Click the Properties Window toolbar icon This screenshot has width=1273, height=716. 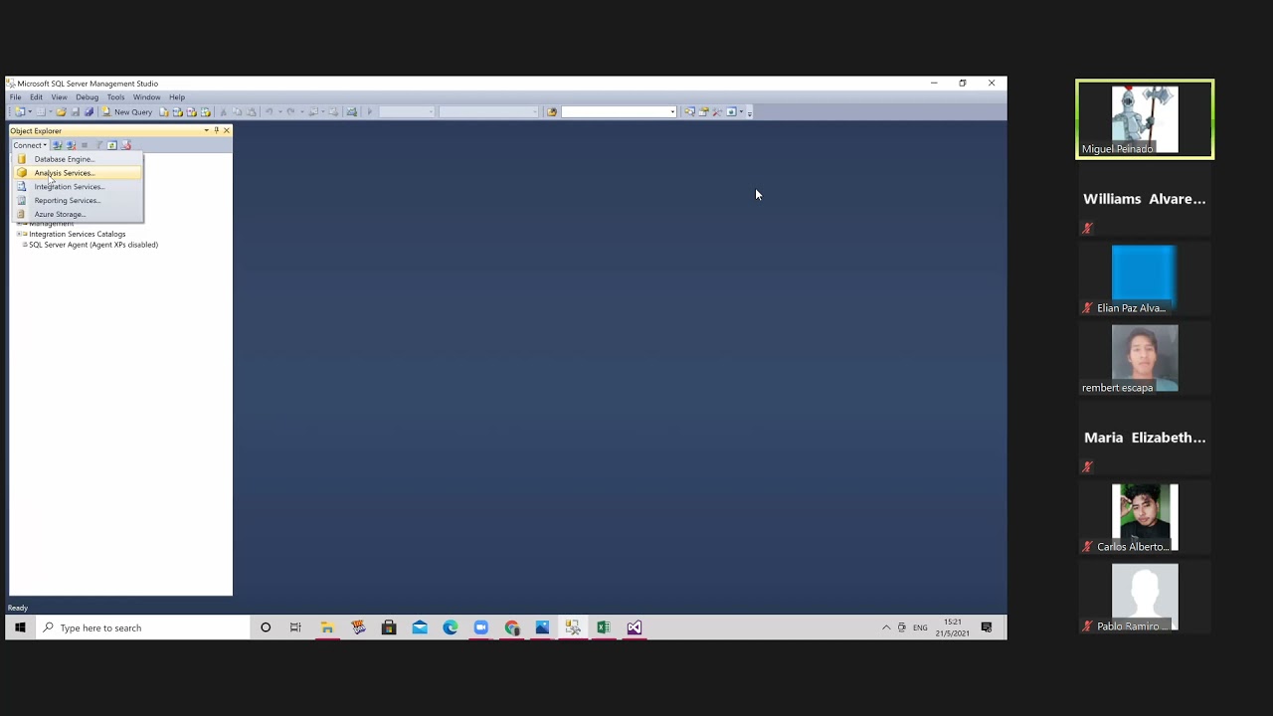[703, 112]
